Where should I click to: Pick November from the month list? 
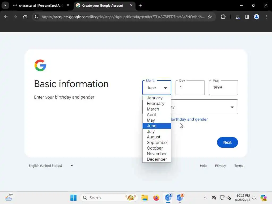(x=157, y=154)
